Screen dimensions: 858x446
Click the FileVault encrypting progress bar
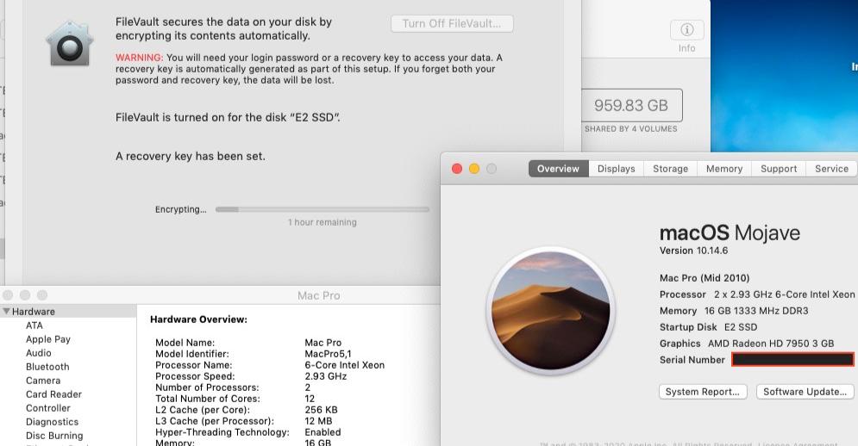tap(323, 209)
